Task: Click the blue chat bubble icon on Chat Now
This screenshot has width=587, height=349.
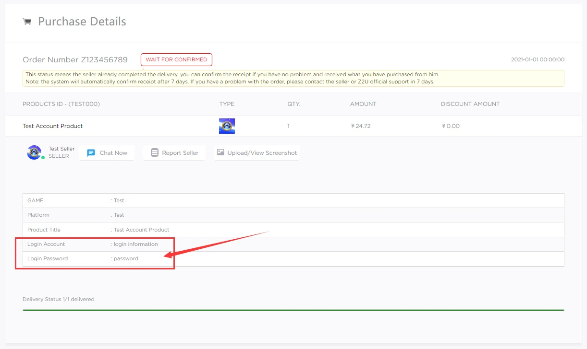Action: pos(91,152)
